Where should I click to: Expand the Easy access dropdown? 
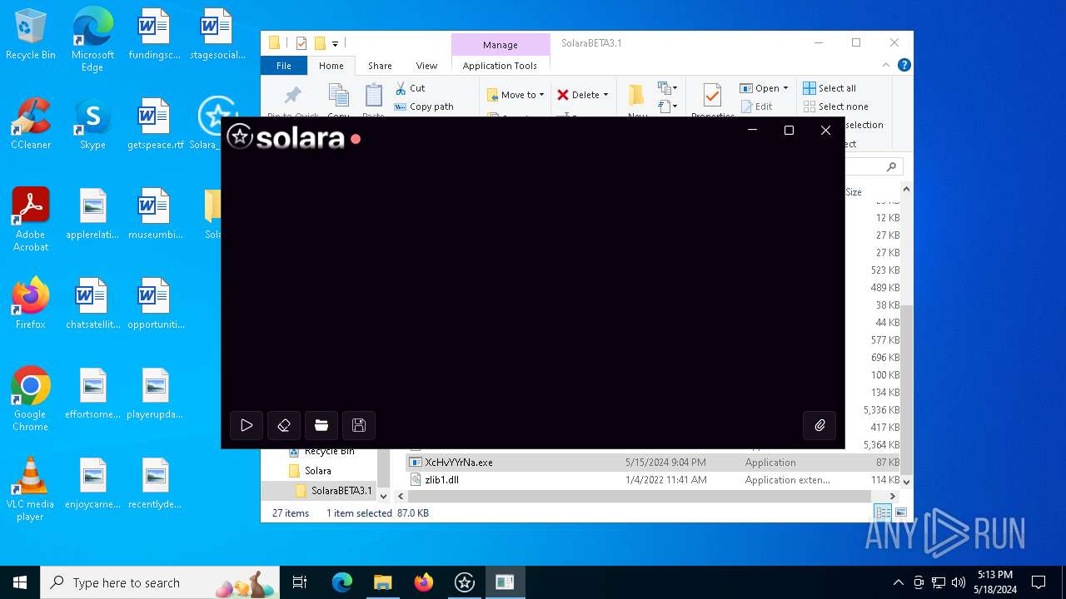pos(667,106)
